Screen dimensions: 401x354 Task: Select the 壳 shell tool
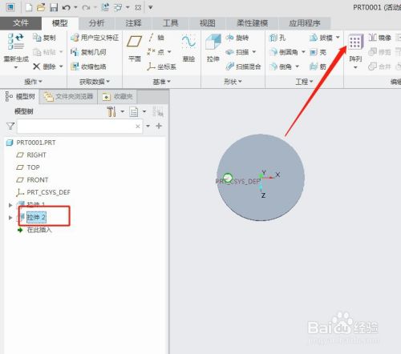click(x=318, y=52)
